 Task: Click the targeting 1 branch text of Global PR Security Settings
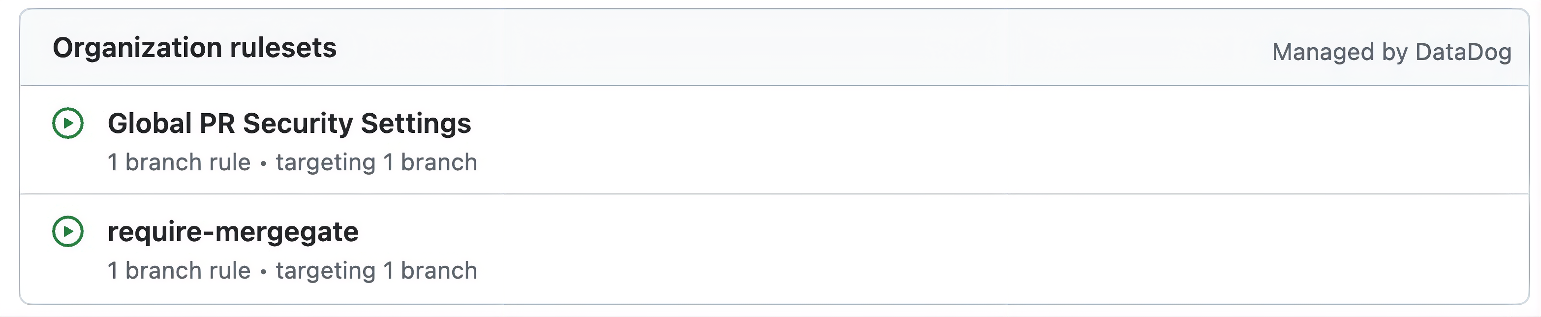pos(376,161)
